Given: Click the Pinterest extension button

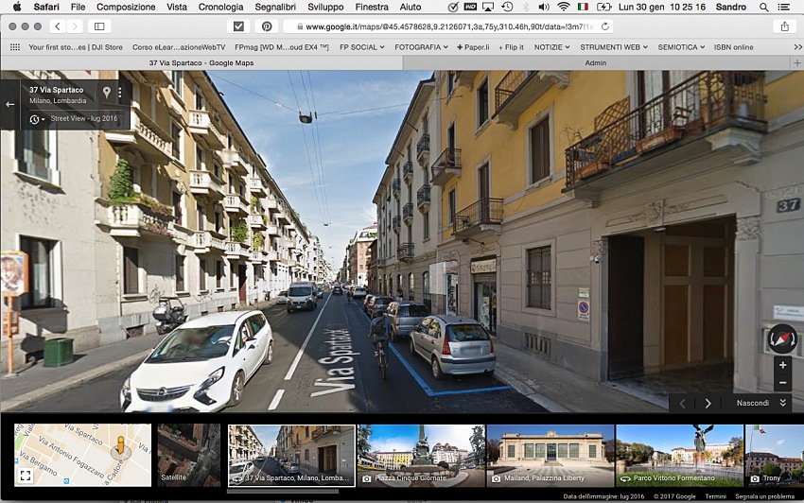Looking at the screenshot, I should (267, 26).
